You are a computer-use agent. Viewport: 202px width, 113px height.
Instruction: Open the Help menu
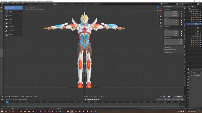click(23, 4)
